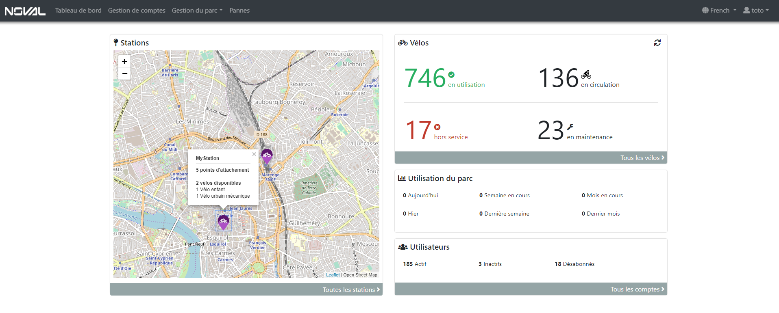Image resolution: width=779 pixels, height=313 pixels.
Task: Click the wrench icon for maintenance bikes
Action: 570,127
